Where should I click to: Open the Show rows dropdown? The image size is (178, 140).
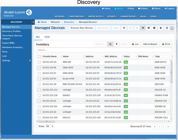click(x=49, y=126)
